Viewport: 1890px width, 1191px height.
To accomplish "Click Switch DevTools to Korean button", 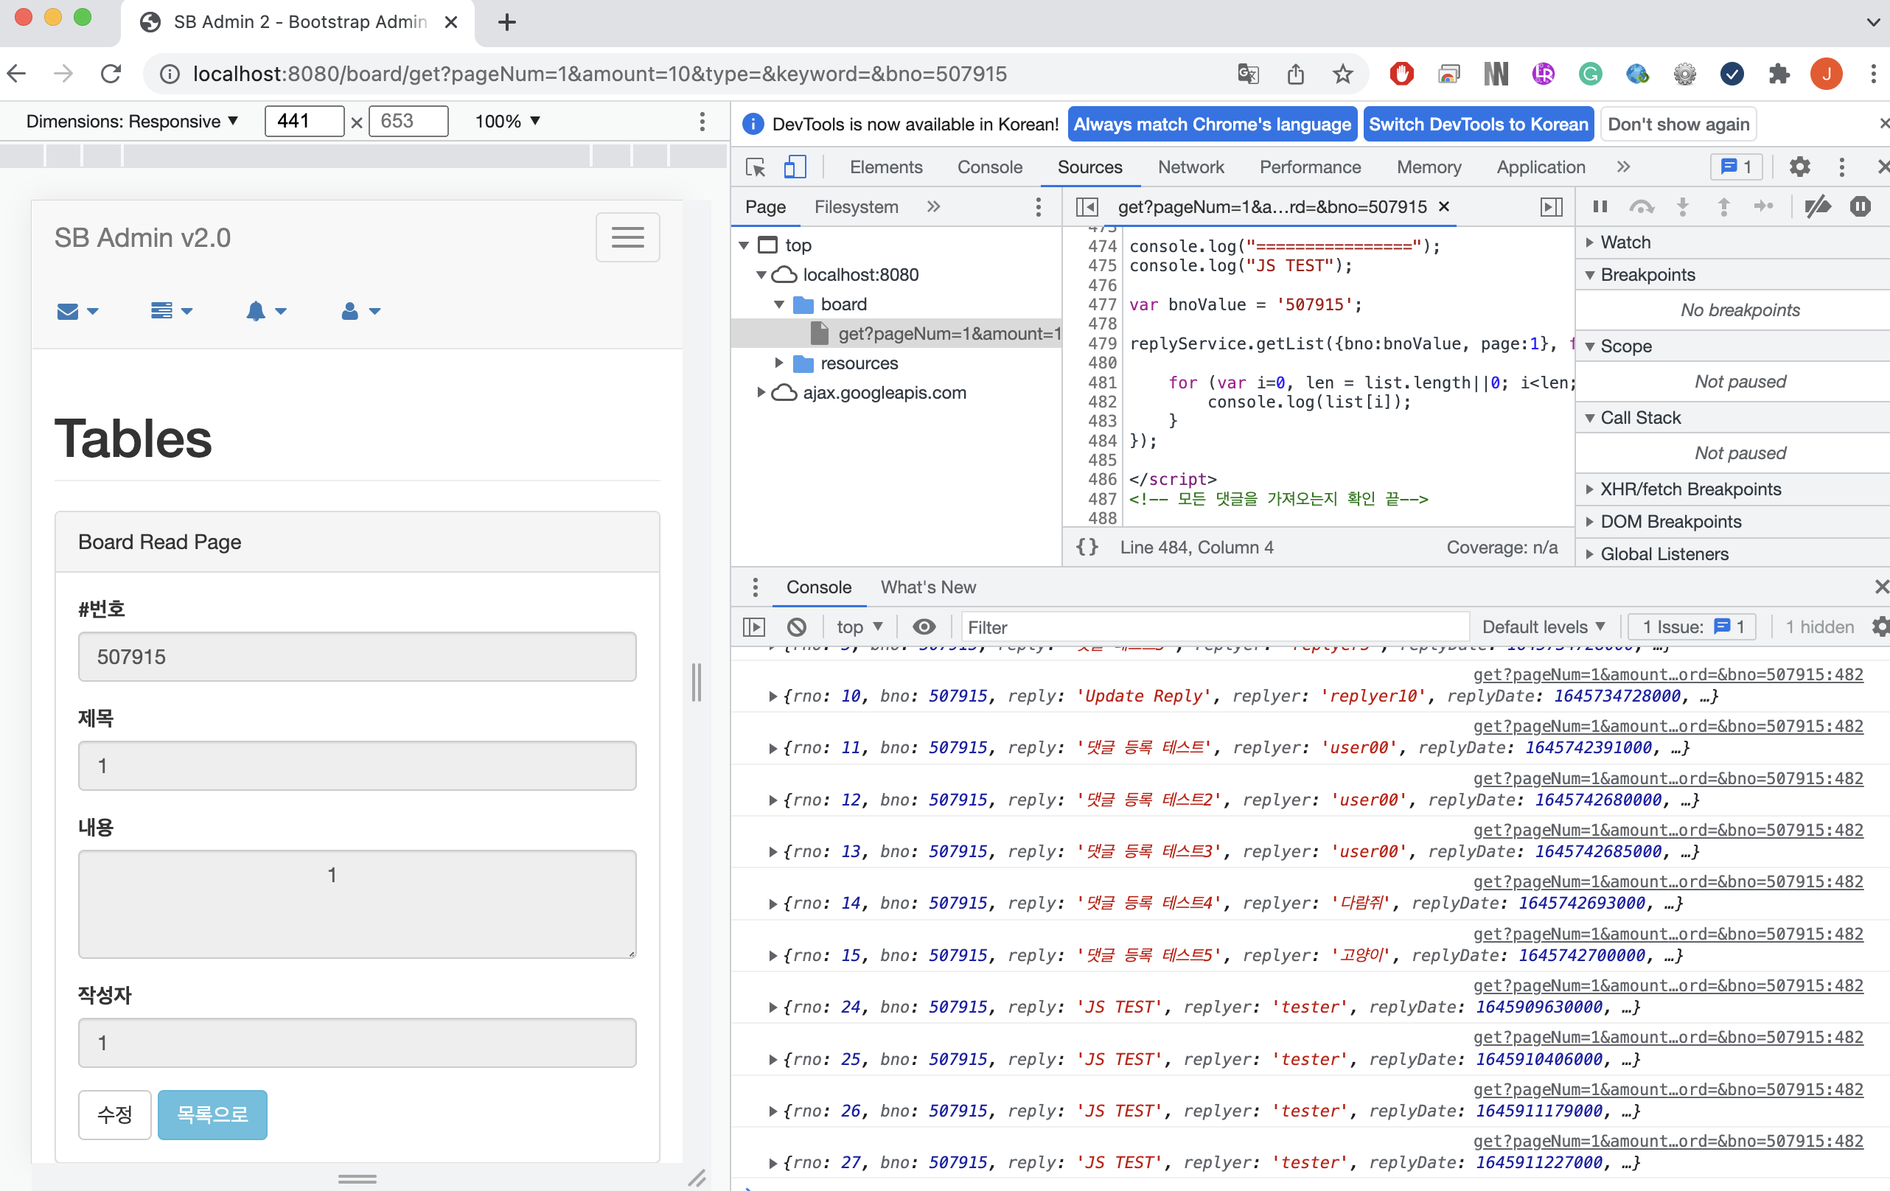I will [x=1477, y=124].
